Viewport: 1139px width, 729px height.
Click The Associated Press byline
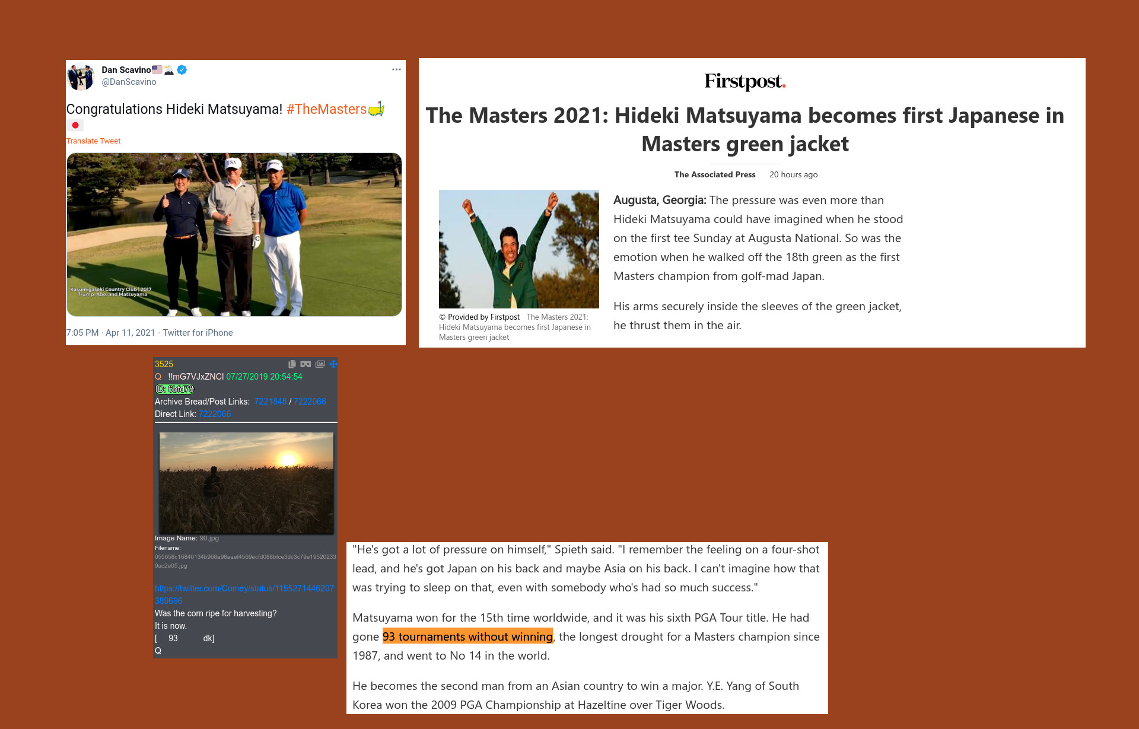pos(715,174)
